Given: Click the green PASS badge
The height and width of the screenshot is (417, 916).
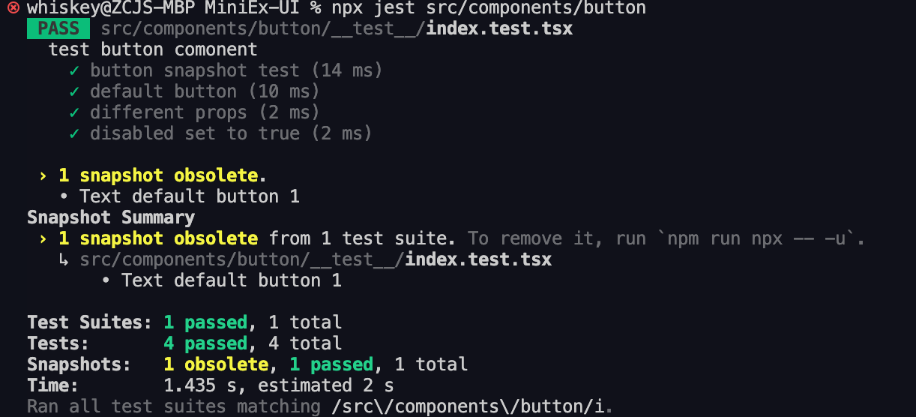Looking at the screenshot, I should [x=58, y=28].
